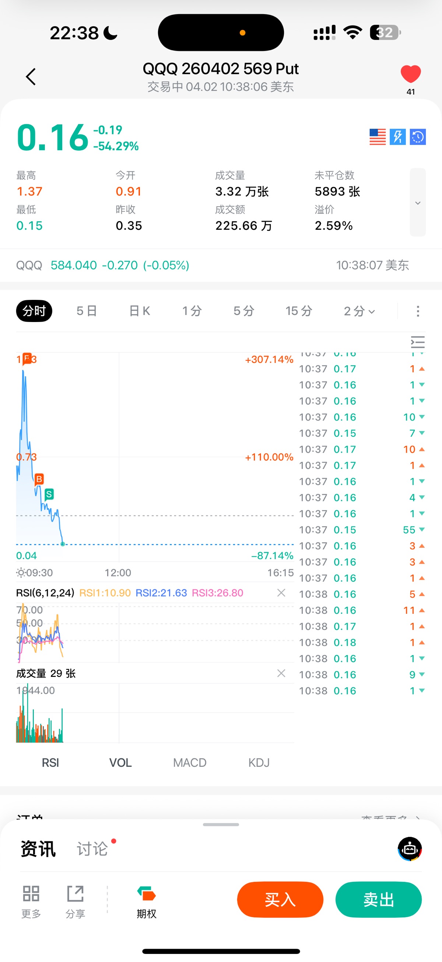Open the 2分 interval dropdown
The height and width of the screenshot is (962, 442).
(x=359, y=311)
